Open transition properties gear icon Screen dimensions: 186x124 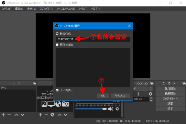150,94
